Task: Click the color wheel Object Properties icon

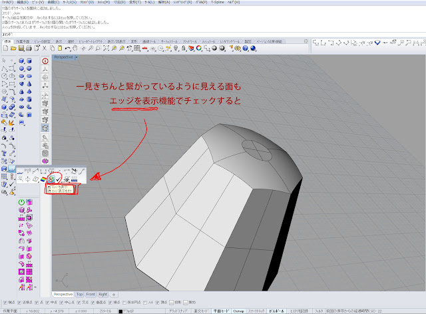Action: 199,49
